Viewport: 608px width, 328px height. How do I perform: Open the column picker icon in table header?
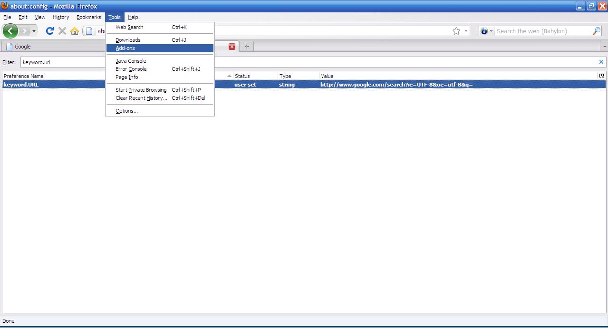click(601, 76)
